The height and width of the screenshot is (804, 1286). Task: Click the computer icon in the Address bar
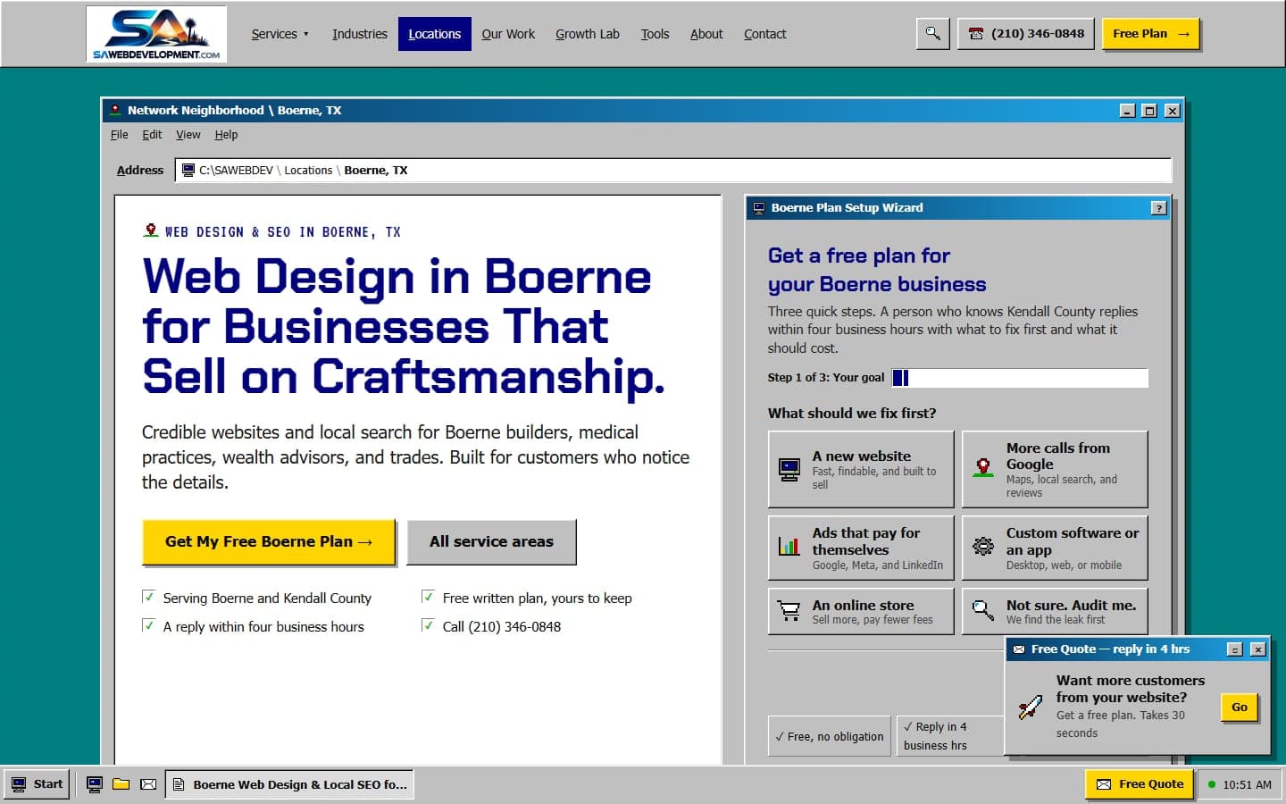tap(188, 170)
